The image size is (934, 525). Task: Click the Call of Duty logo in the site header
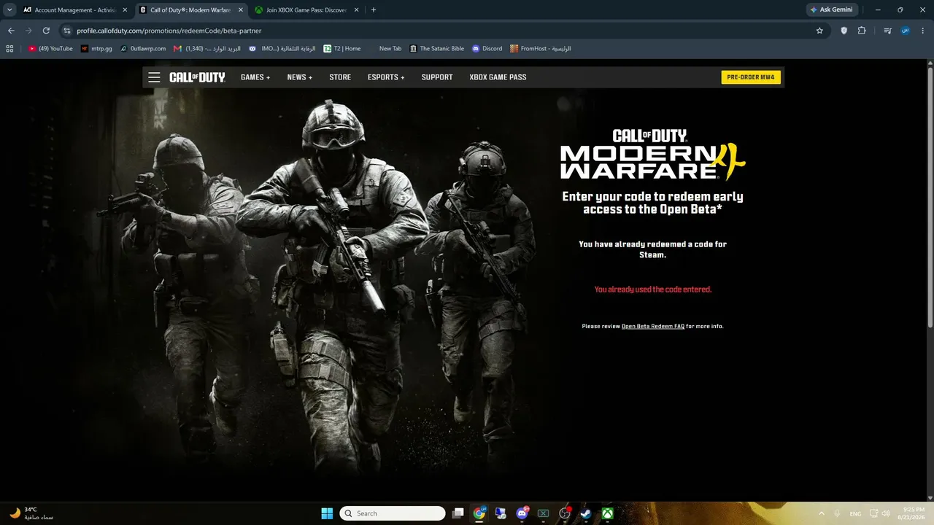197,77
